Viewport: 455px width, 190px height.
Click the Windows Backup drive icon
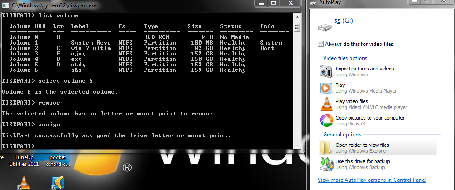pyautogui.click(x=326, y=164)
